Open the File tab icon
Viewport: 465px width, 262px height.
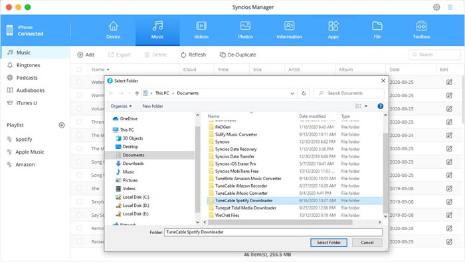[377, 26]
